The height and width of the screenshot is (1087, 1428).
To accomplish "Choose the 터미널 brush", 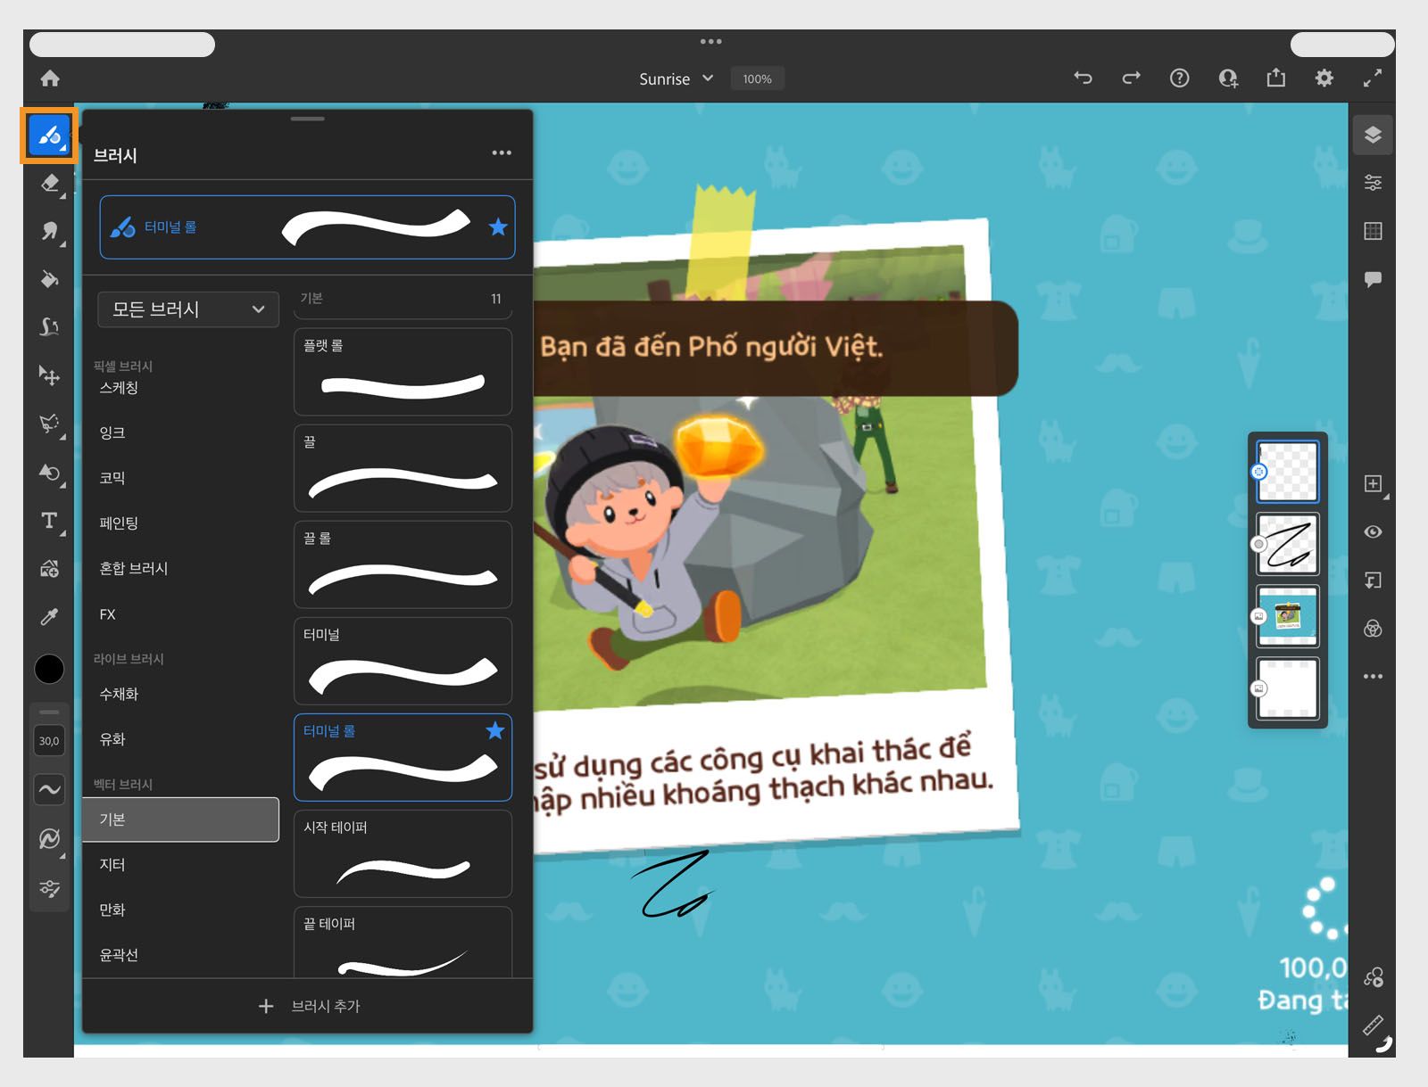I will coord(403,661).
